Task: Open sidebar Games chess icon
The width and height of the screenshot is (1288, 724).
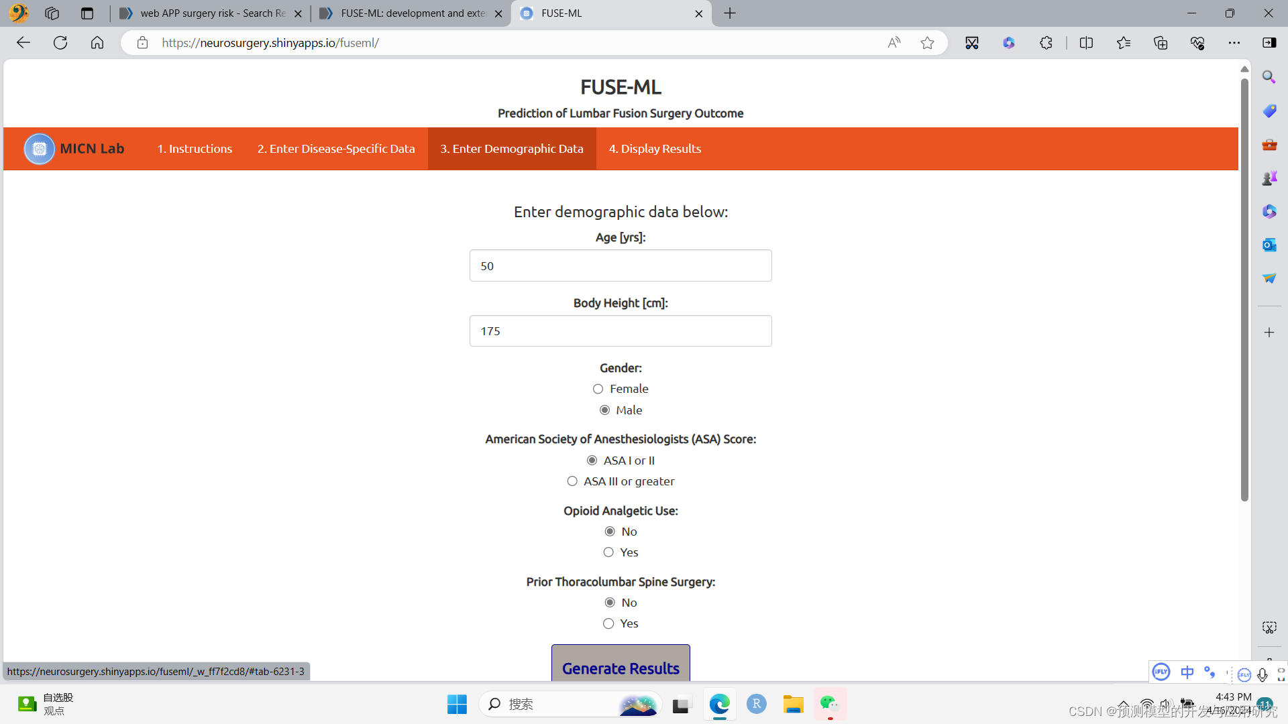Action: click(x=1269, y=178)
